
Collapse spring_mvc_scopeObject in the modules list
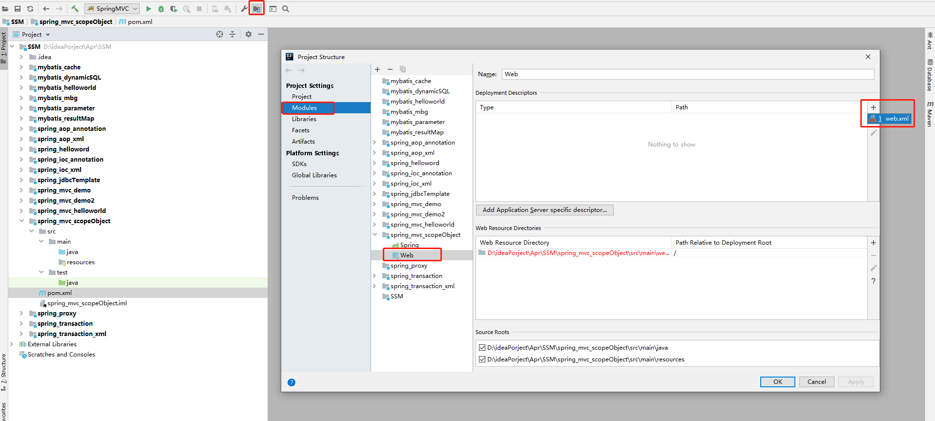click(375, 235)
